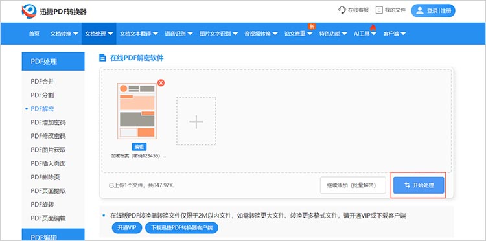The height and width of the screenshot is (241, 486).
Task: Expand the 音视频转换 dropdown arrow
Action: tap(275, 34)
